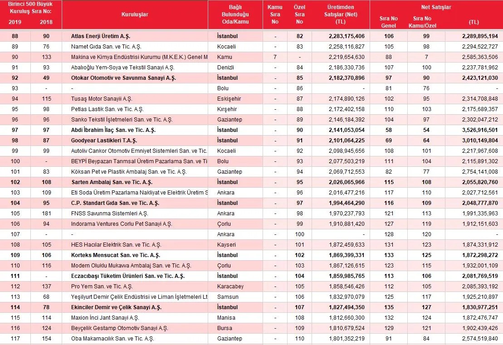This screenshot has height=345, width=503.
Task: Click net sales value 3,526,916,501
Action: (480, 130)
